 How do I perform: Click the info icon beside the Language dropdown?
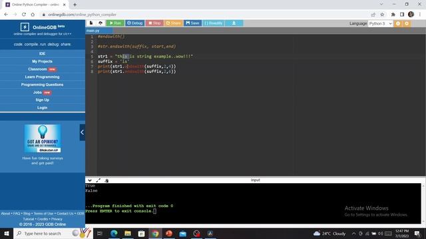(x=398, y=24)
